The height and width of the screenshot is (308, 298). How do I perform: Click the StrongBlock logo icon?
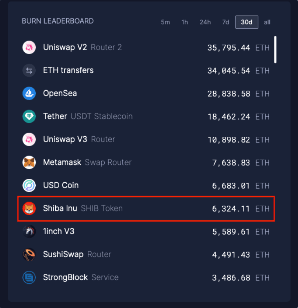tap(29, 277)
